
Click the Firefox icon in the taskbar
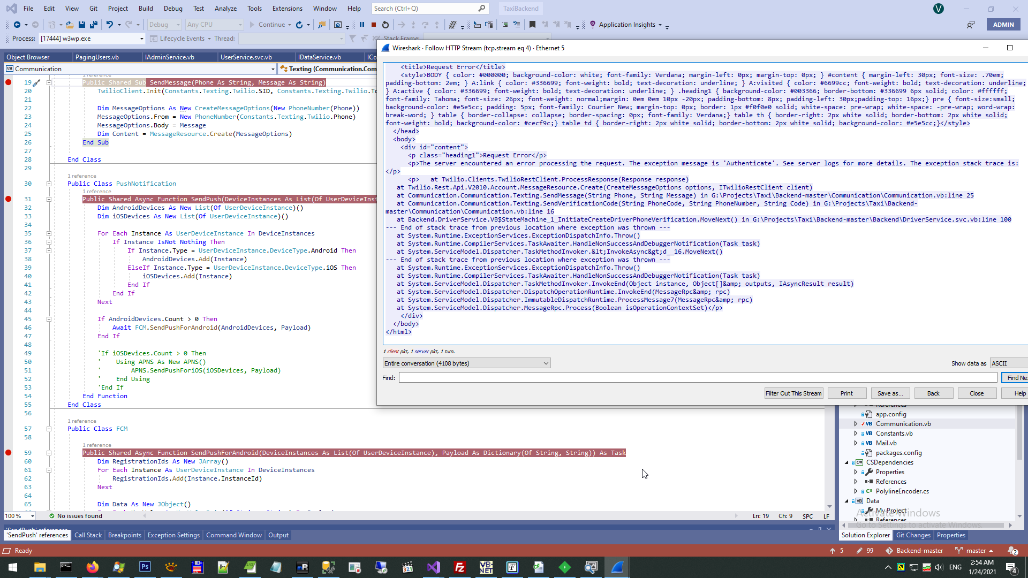coord(92,567)
